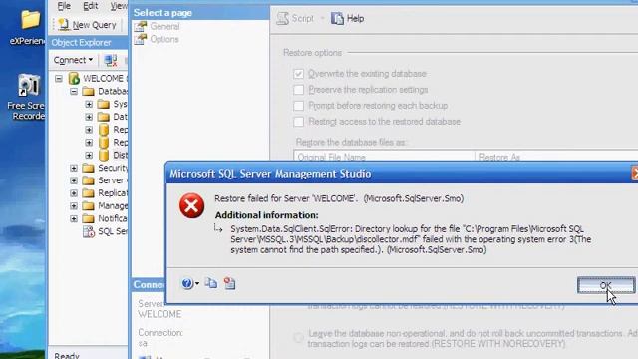Toggle Preserve the replication settings checkbox
Viewport: 638px width, 359px height.
299,90
